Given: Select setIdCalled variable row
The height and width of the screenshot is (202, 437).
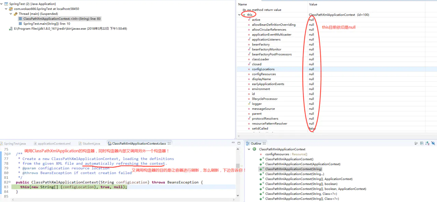Looking at the screenshot, I should point(260,129).
